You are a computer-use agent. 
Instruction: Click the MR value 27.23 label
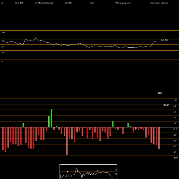point(166,105)
